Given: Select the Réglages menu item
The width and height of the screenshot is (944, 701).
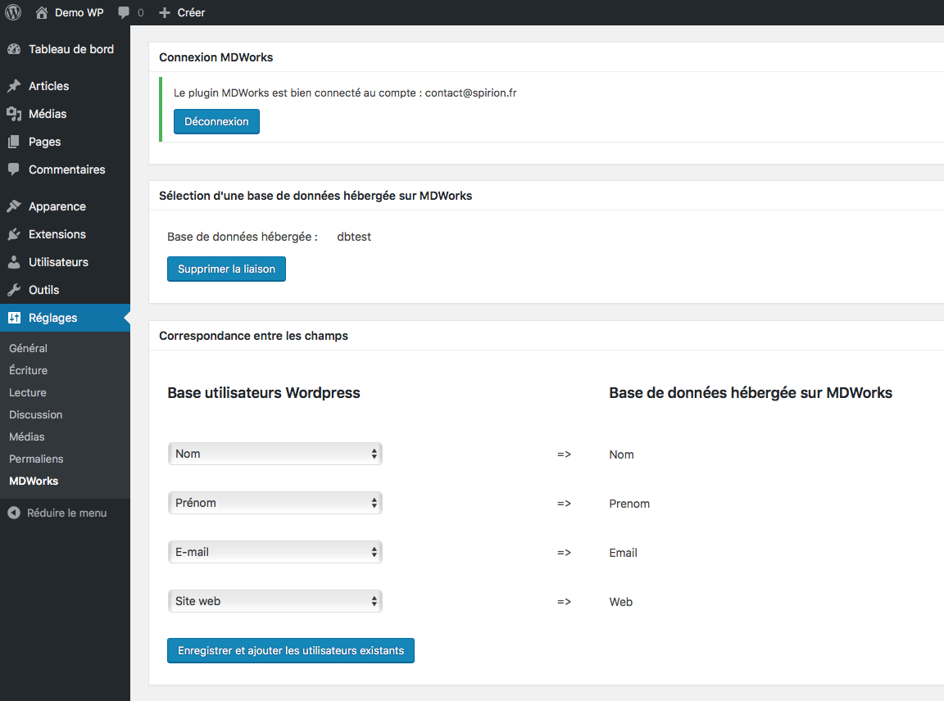Looking at the screenshot, I should [65, 318].
